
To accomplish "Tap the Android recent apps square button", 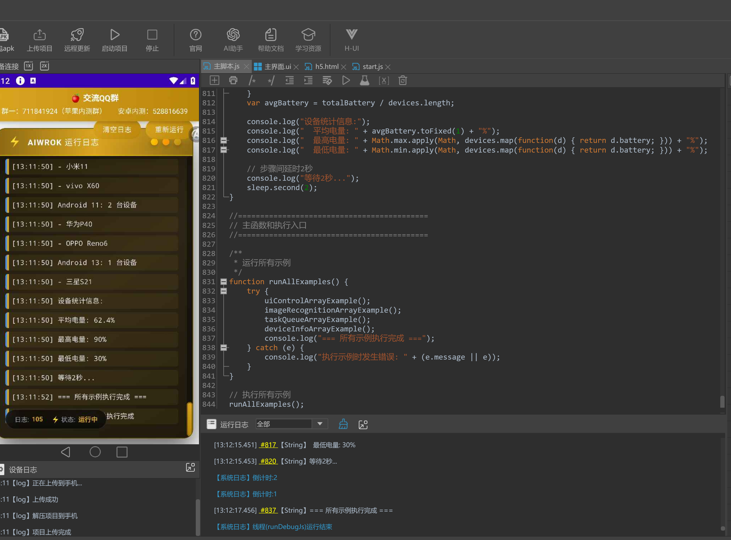I will (x=122, y=452).
